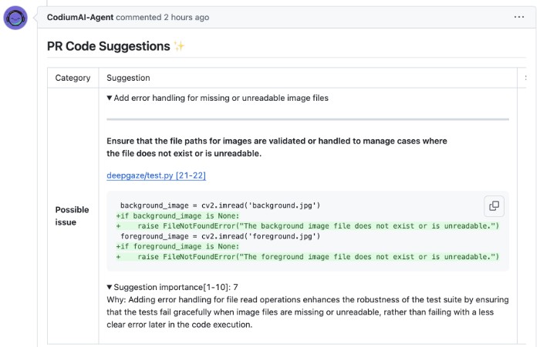The image size is (540, 347).
Task: Click the background_image cv2.imread code line
Action: click(220, 205)
